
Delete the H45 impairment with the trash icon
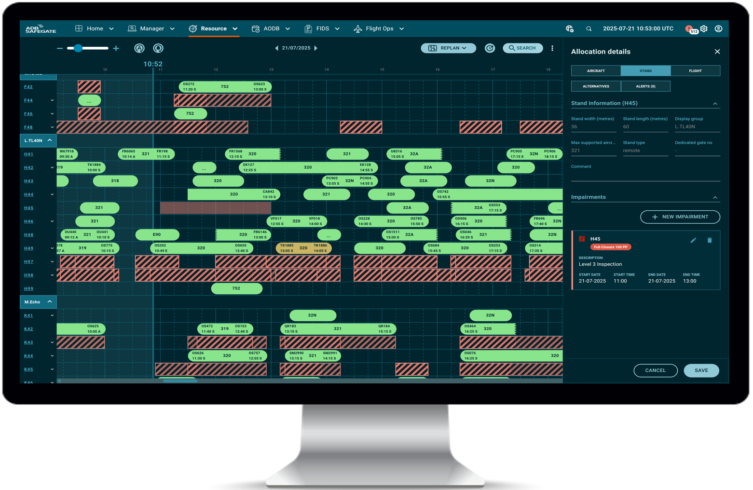(710, 240)
